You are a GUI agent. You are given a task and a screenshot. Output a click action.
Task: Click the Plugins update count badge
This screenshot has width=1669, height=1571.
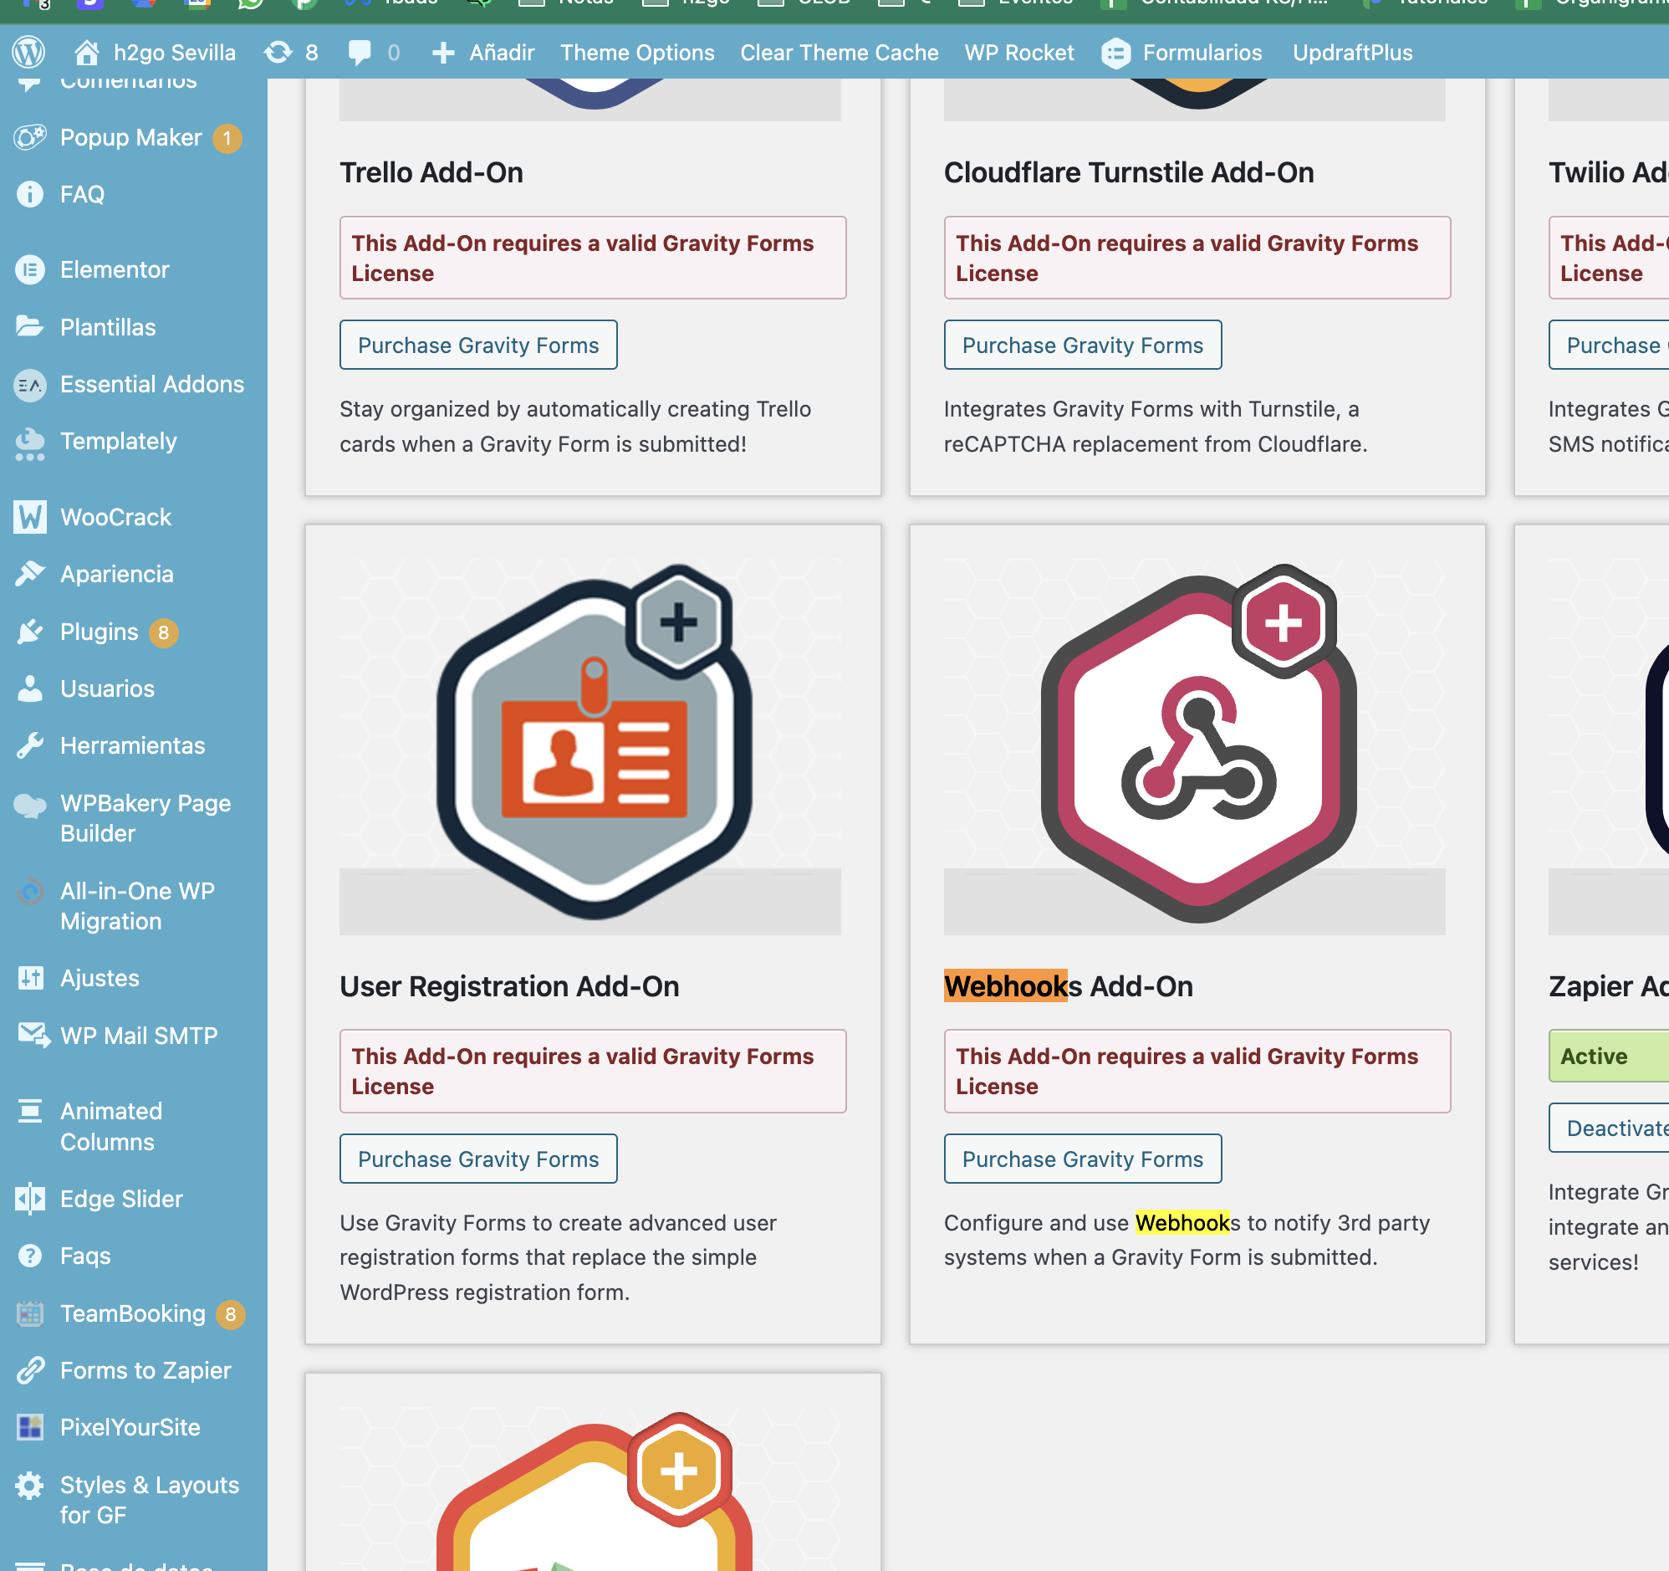pos(164,632)
